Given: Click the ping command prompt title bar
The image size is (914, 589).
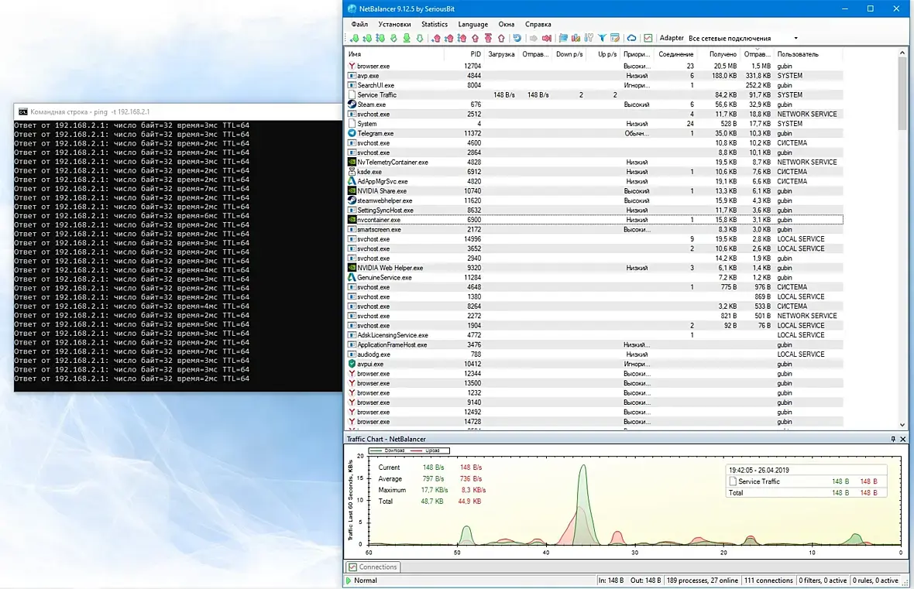Looking at the screenshot, I should pos(178,112).
